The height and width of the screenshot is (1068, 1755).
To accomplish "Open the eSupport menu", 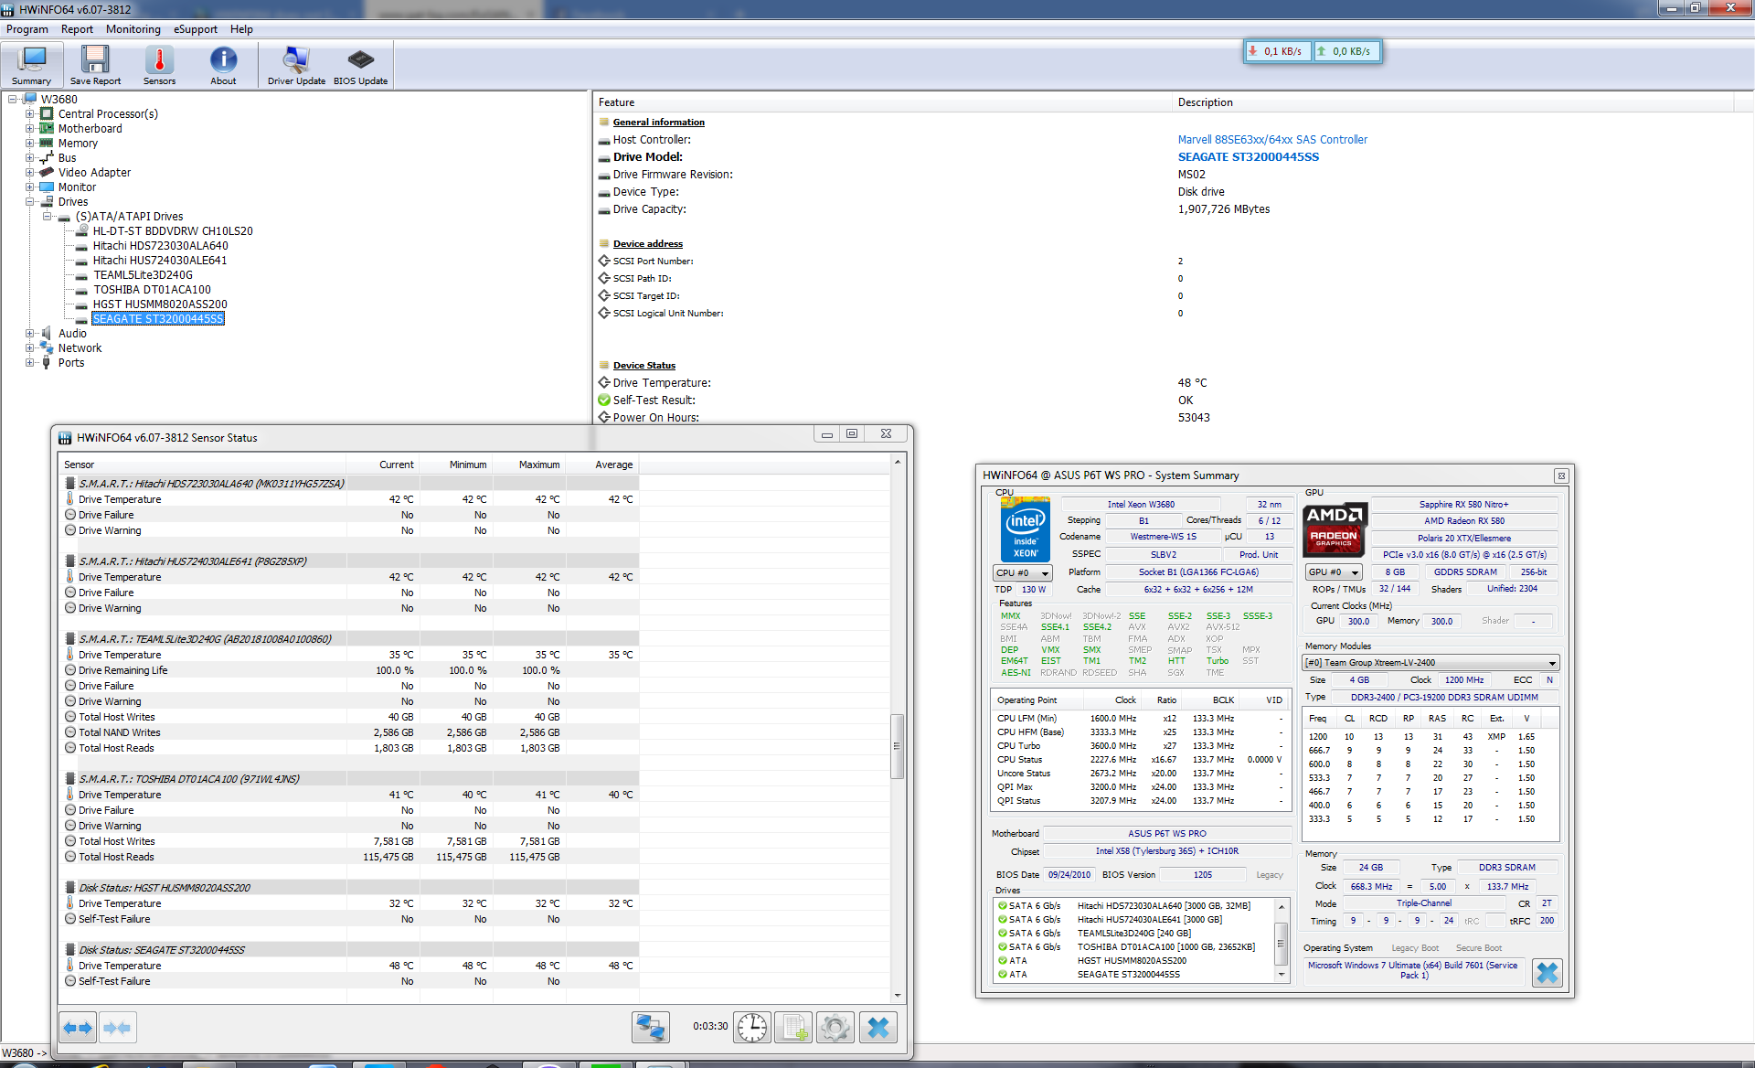I will pos(196,29).
